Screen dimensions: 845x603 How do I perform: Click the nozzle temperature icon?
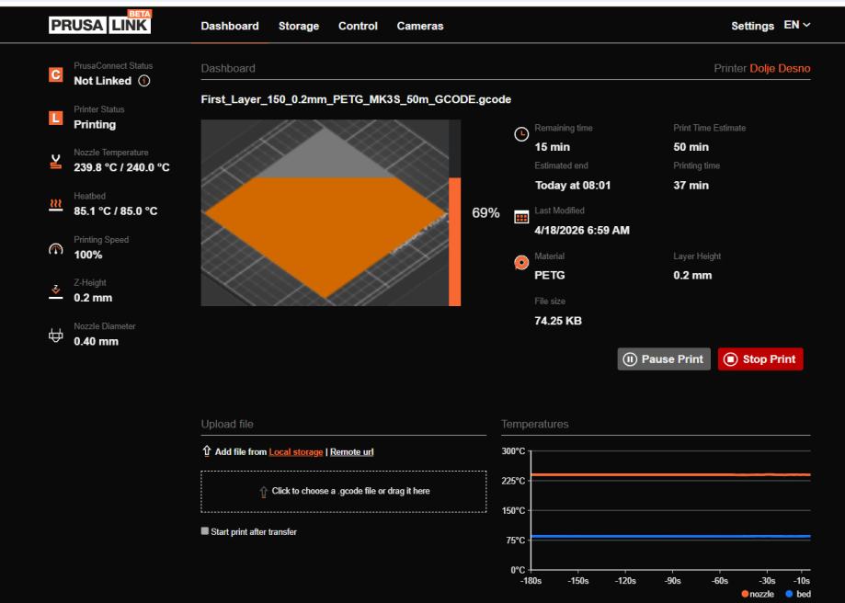55,162
